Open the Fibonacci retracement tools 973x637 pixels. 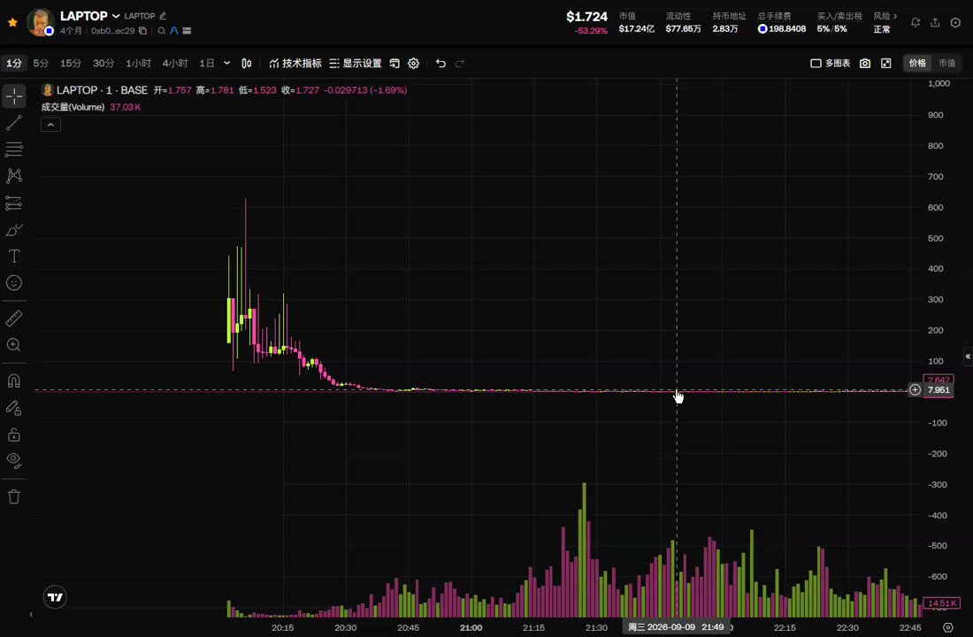tap(13, 150)
